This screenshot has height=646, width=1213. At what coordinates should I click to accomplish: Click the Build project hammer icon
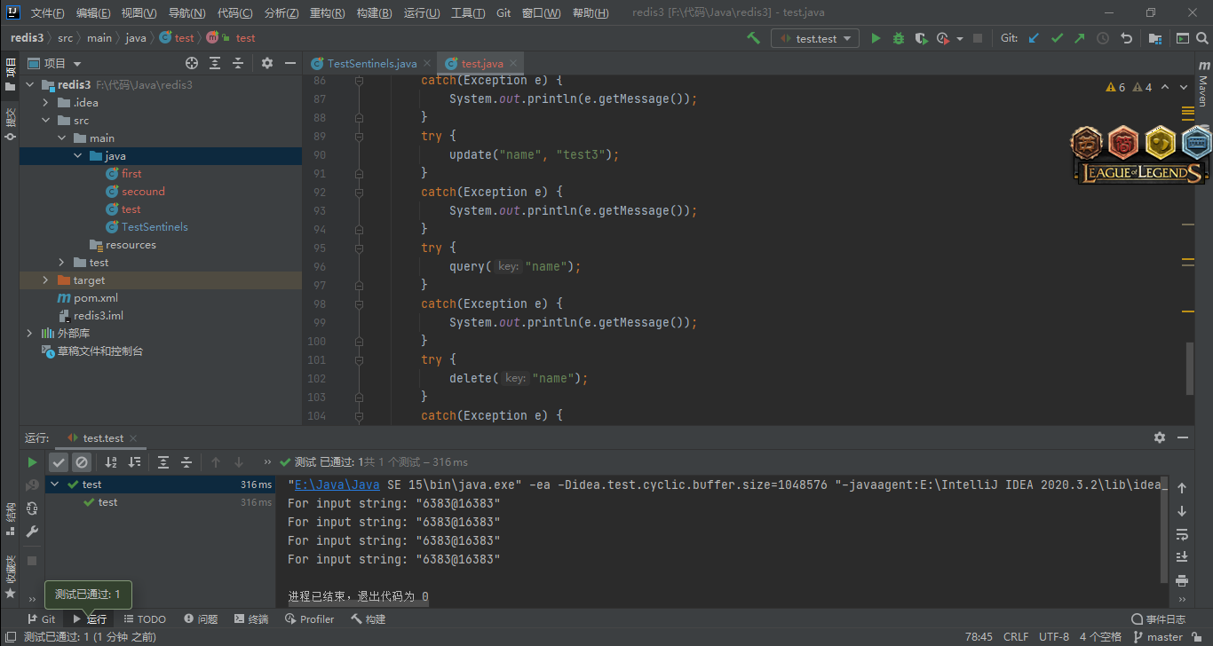coord(753,38)
